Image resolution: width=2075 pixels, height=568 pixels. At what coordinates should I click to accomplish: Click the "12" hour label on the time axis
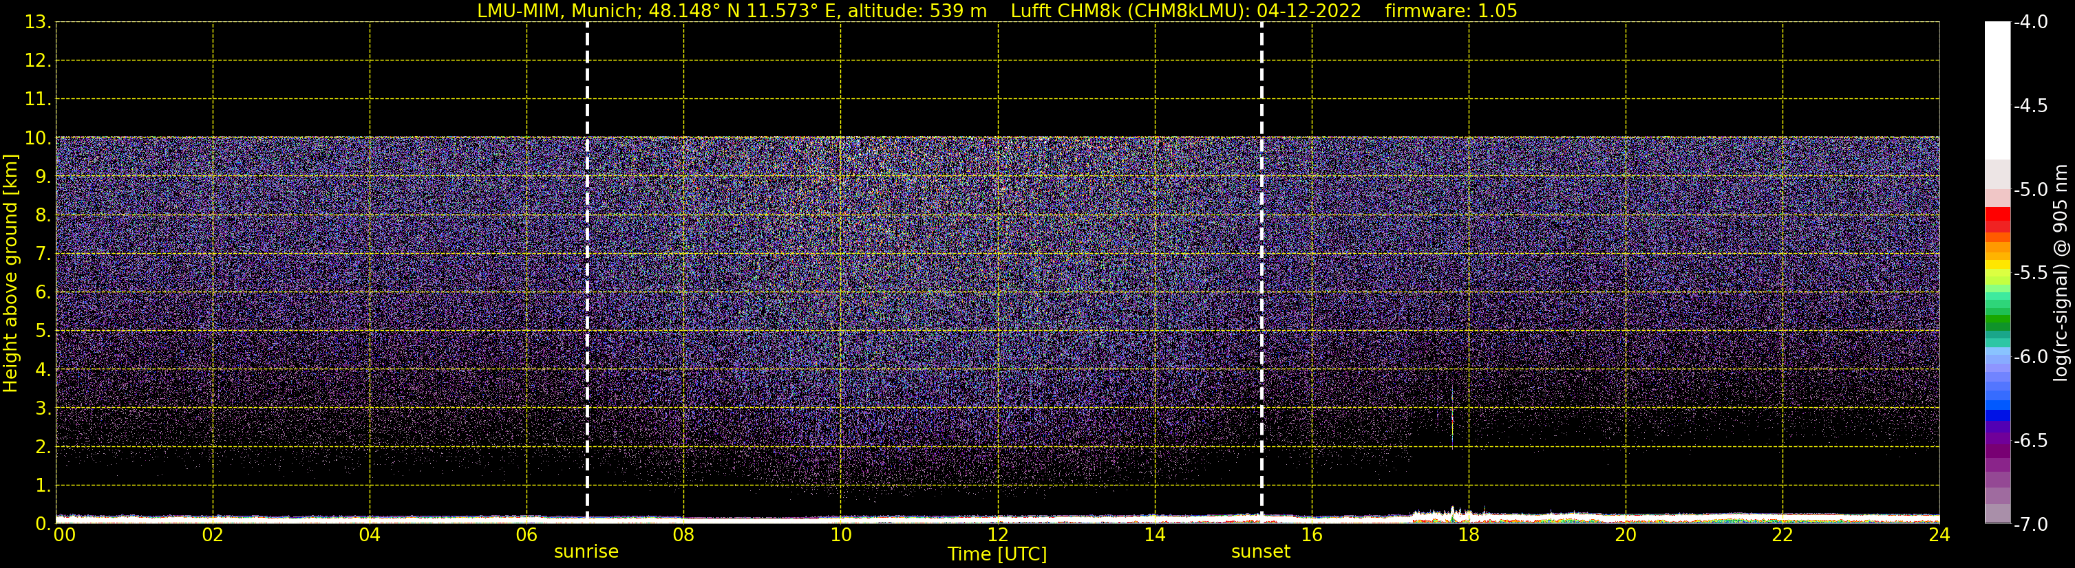click(998, 535)
